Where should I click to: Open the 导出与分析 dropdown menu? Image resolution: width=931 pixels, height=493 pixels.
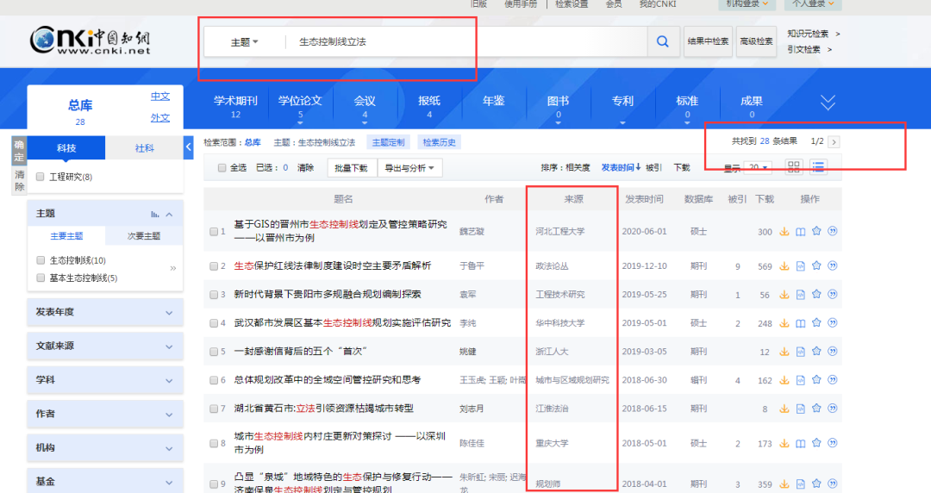point(409,168)
